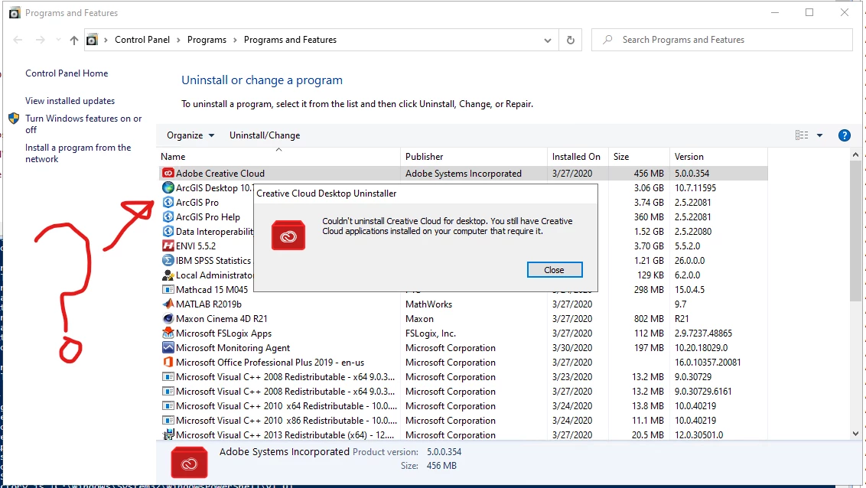Click the 9.0.30729.6161 version cell

(703, 392)
